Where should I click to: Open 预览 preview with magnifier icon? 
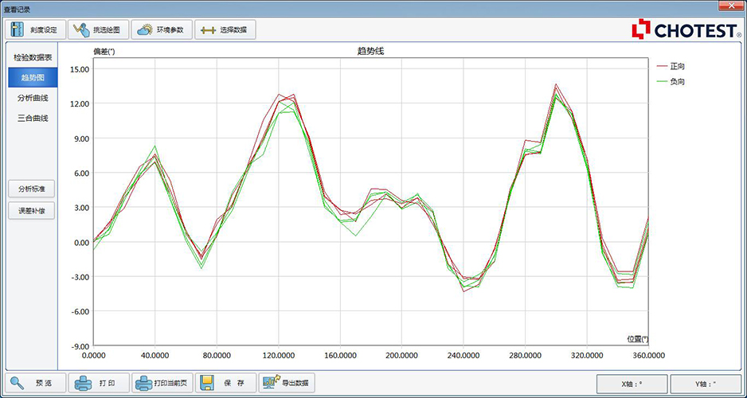[x=34, y=383]
